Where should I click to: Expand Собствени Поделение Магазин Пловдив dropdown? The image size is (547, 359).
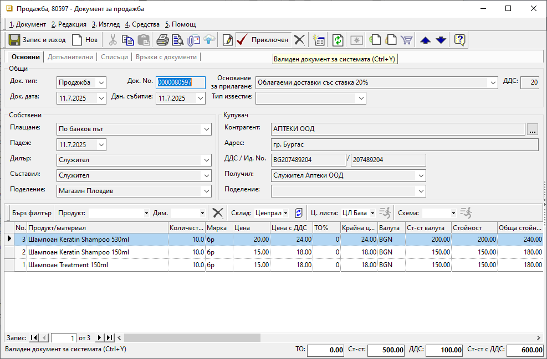(x=207, y=191)
